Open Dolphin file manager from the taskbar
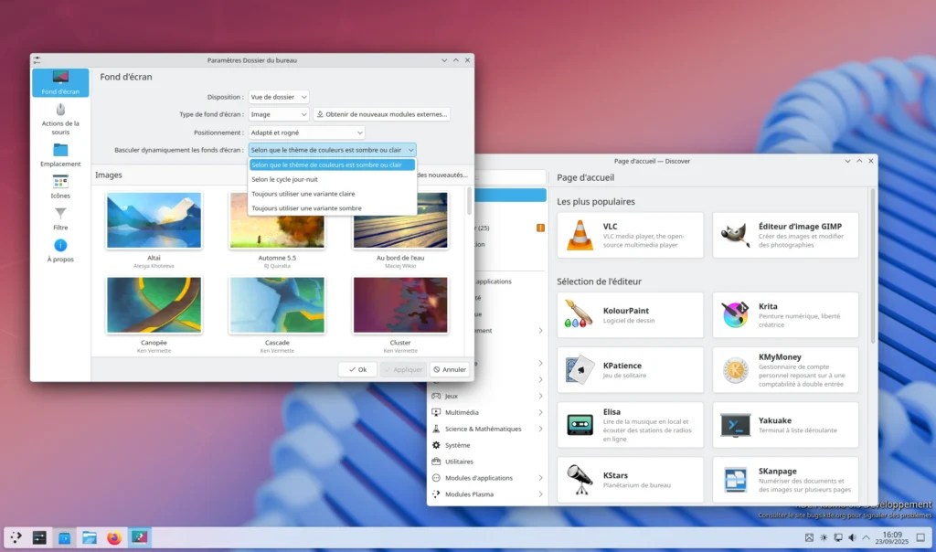936x552 pixels. [x=90, y=537]
